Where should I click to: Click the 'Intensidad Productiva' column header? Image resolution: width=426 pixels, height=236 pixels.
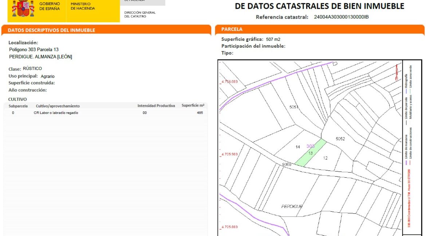pos(156,106)
